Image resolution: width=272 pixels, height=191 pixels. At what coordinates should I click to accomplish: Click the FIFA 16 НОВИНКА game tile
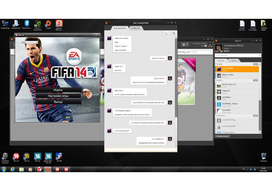coord(186,82)
